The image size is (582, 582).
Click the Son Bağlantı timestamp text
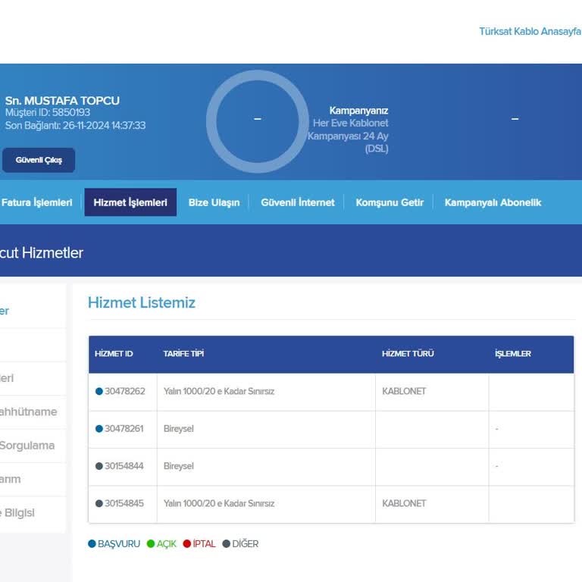click(x=75, y=126)
